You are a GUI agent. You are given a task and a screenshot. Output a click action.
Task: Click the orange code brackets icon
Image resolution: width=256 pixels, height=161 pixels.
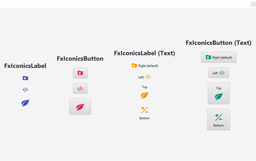click(x=148, y=77)
